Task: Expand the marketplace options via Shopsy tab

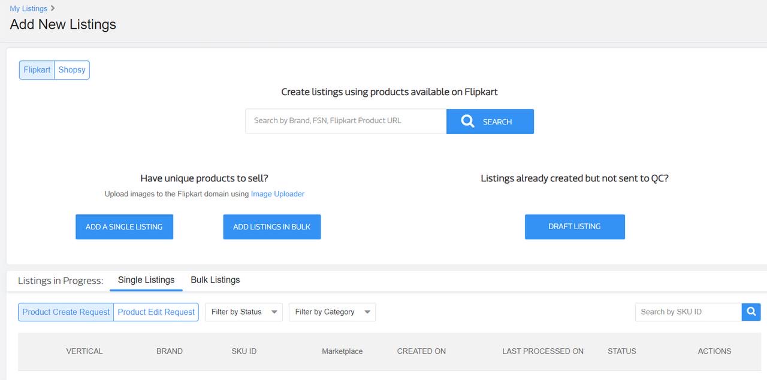Action: pos(71,69)
